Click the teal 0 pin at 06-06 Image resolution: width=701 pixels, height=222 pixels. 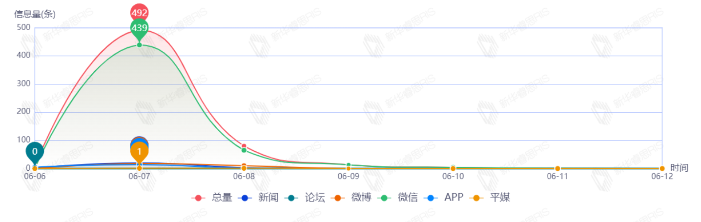[x=35, y=151]
